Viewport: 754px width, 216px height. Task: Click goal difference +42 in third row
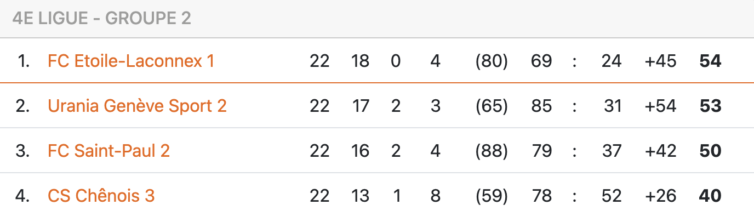pos(661,151)
